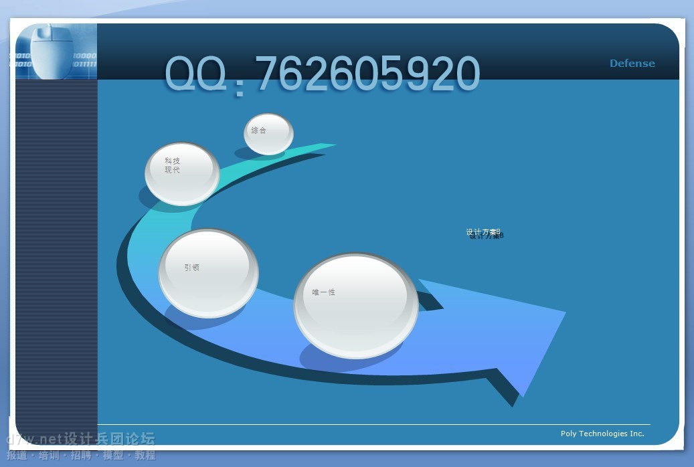Click the d7w.net设计兵团论坛 watermark
Screen dimensions: 694x467
tap(80, 439)
